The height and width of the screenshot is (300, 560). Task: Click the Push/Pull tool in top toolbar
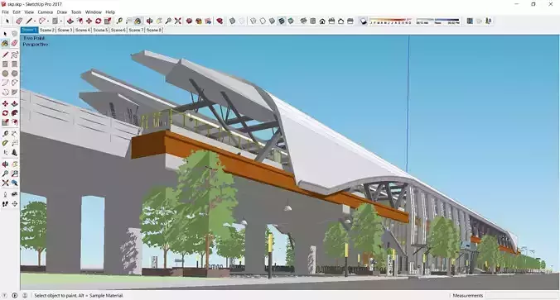coord(70,21)
